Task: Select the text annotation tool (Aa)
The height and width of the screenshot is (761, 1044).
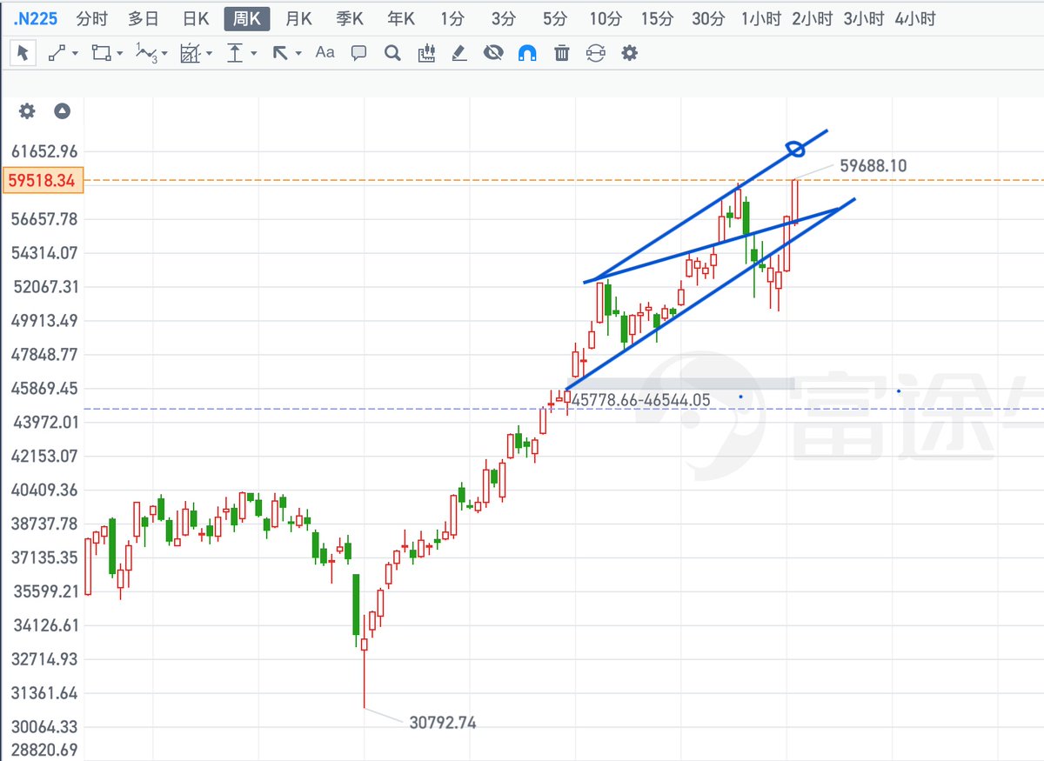Action: pos(325,53)
